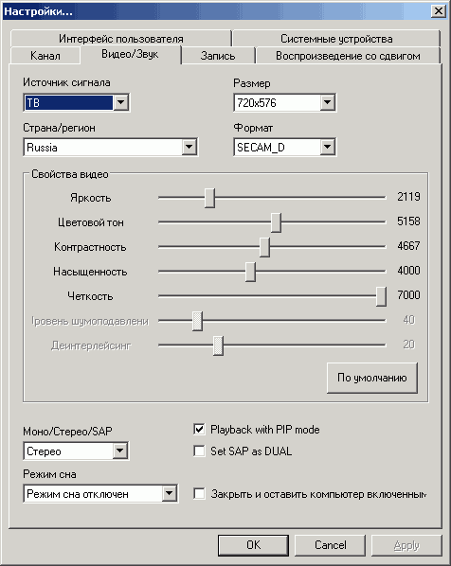Click the Насыщенность value 4000

click(408, 271)
